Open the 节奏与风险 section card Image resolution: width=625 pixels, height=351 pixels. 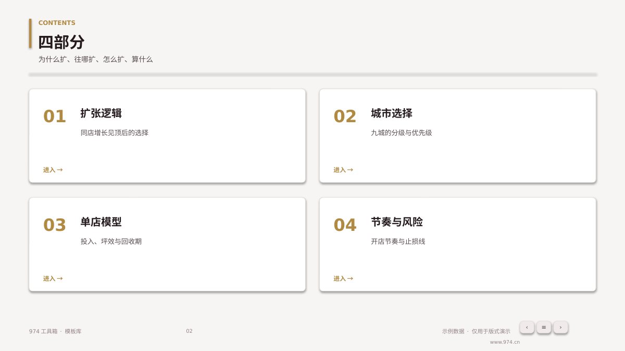click(x=458, y=244)
